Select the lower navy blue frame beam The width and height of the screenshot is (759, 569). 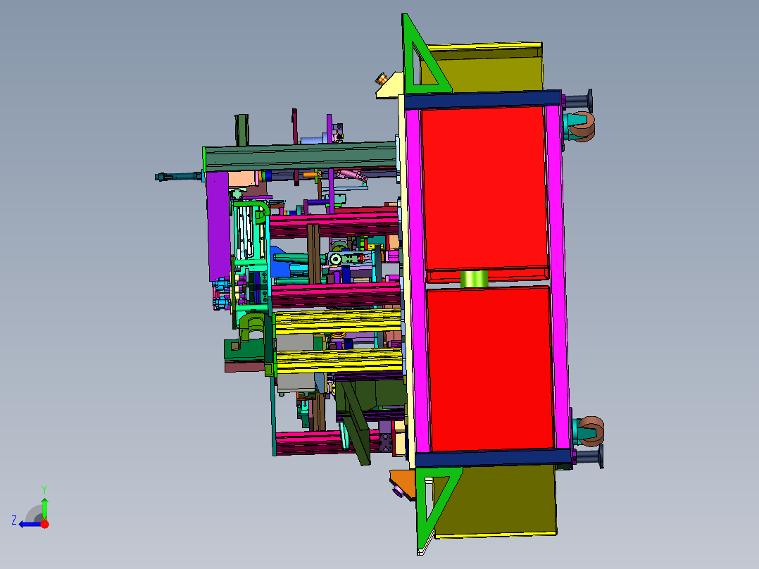pyautogui.click(x=493, y=458)
